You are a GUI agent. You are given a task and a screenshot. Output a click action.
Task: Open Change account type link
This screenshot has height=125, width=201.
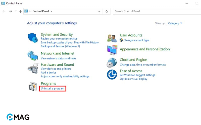(x=136, y=40)
